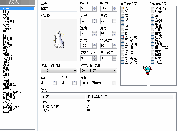The width and height of the screenshot is (177, 131).
Task: Increase 物理防御 with up arrow
Action: [114, 45]
